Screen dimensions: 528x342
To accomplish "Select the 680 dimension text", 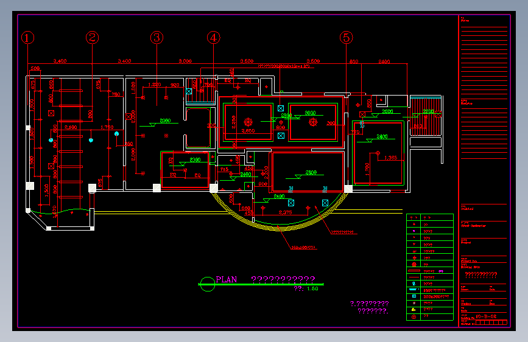I will tap(246, 208).
